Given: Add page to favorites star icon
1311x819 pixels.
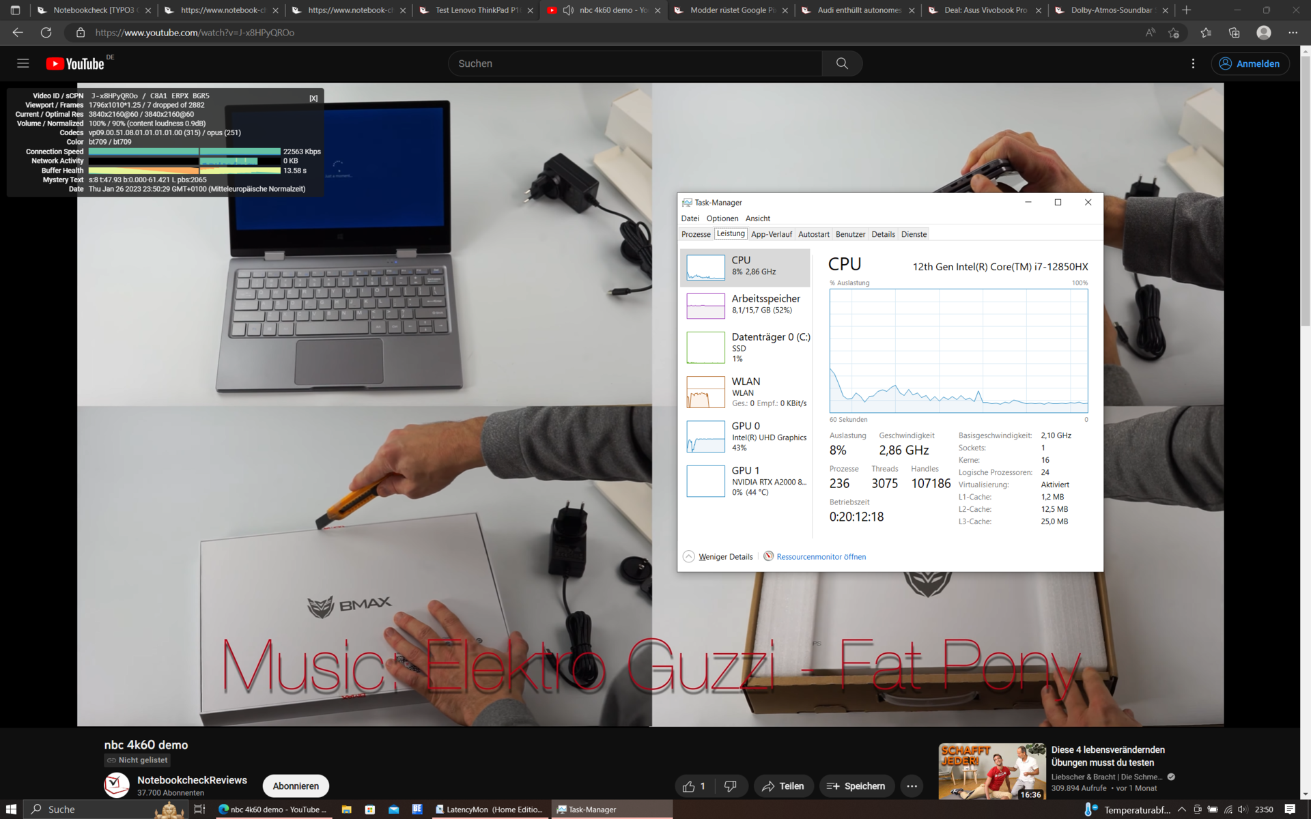Looking at the screenshot, I should (1174, 32).
